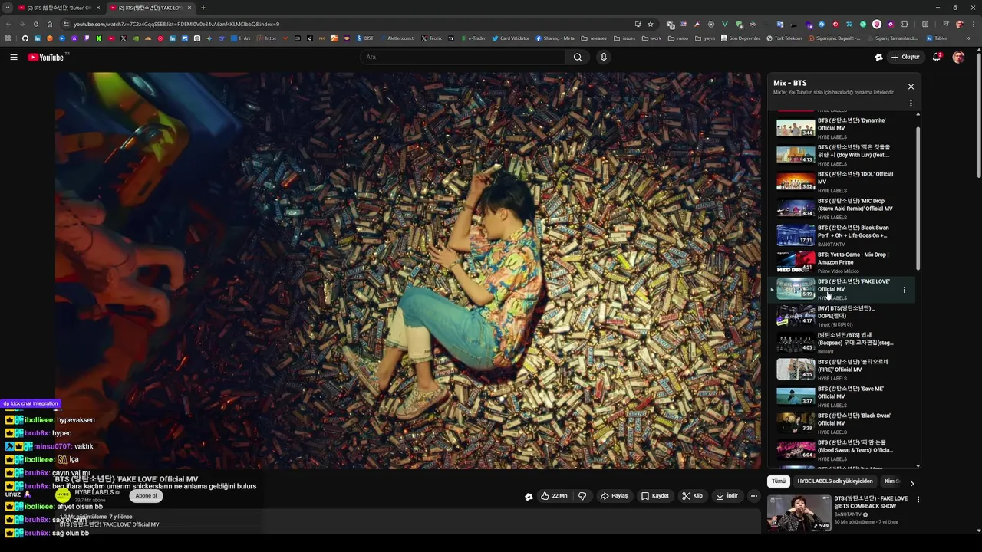Start voice search with the microphone
The image size is (982, 552).
604,57
